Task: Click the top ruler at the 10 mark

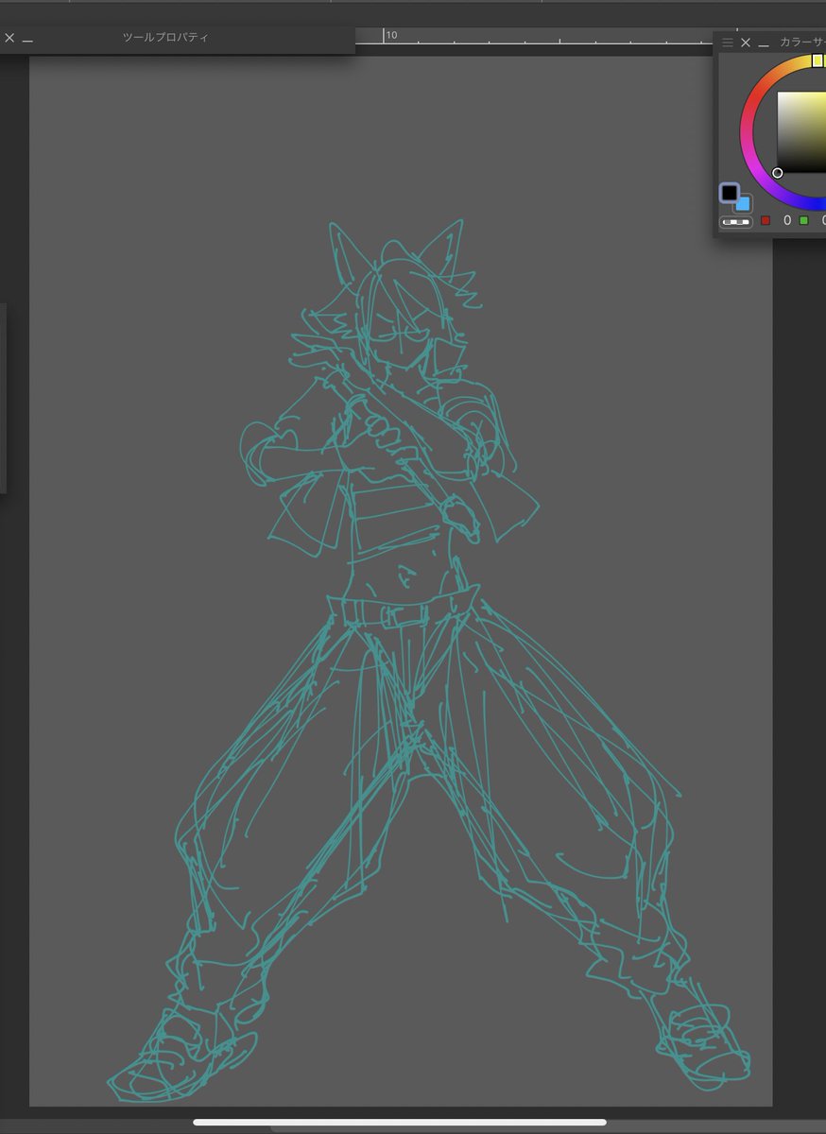Action: click(x=390, y=35)
